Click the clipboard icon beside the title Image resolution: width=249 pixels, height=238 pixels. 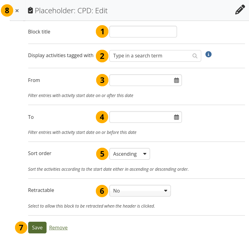[30, 11]
